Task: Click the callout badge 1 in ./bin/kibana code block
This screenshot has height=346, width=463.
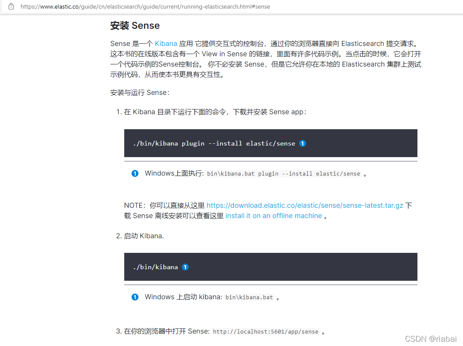Action: pyautogui.click(x=185, y=267)
